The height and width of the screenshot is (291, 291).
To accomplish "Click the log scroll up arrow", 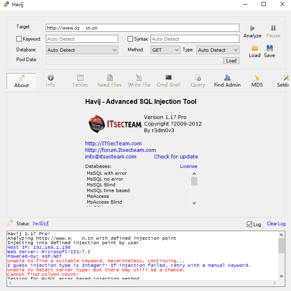I will (x=281, y=235).
